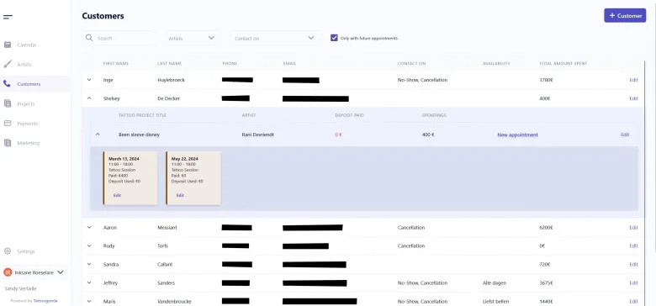Screen dimensions: 656x306
Task: Click the Settings gear icon
Action: 7,251
